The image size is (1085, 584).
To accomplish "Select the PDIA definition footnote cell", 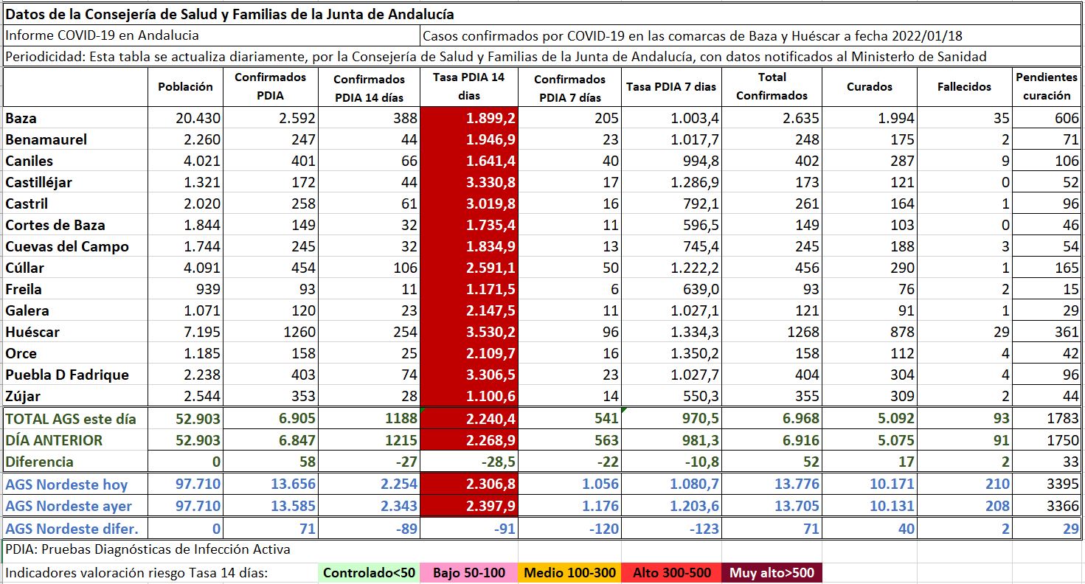I will (x=148, y=549).
